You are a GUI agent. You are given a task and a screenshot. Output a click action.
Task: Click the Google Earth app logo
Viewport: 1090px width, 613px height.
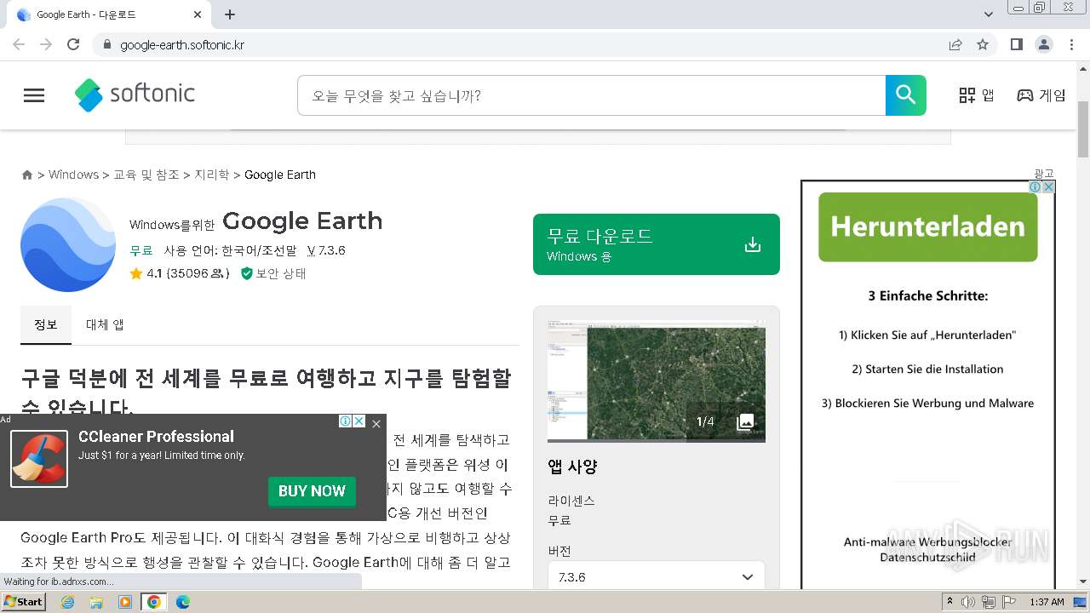68,245
